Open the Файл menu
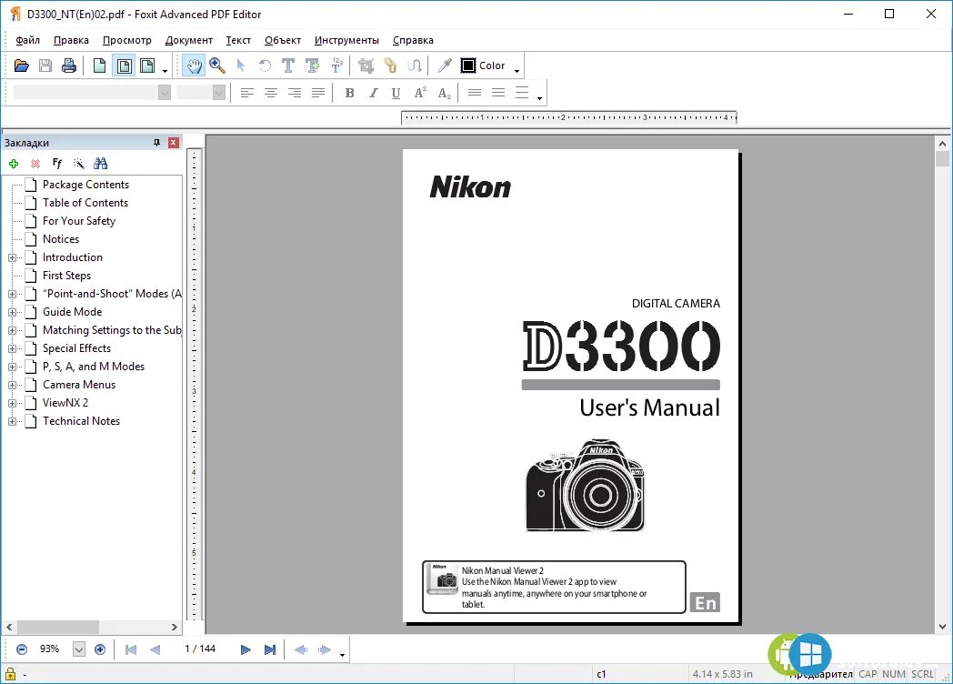The height and width of the screenshot is (684, 953). [x=28, y=40]
